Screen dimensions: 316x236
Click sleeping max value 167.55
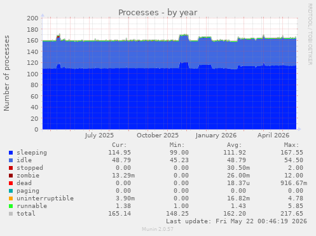(x=292, y=153)
